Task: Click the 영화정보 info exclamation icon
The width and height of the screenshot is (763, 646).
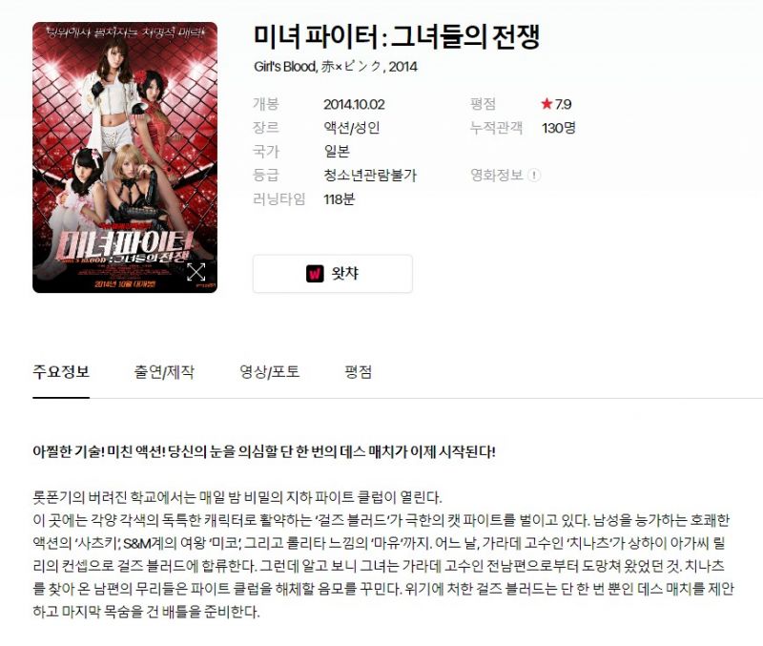Action: 534,175
